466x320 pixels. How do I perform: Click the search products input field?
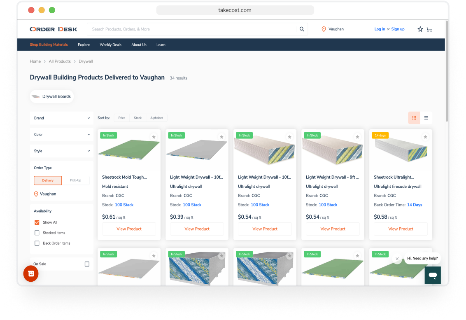coord(191,29)
